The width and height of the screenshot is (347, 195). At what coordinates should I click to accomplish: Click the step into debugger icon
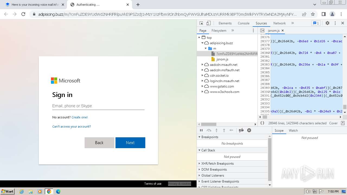[216, 130]
